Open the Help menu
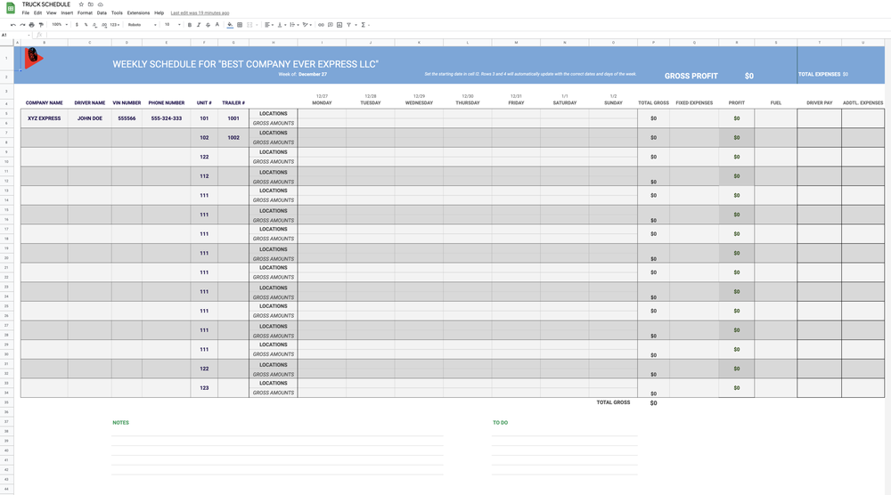 (159, 13)
